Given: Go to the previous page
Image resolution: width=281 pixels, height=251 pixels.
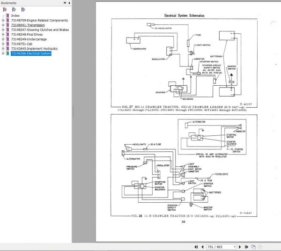Looking at the screenshot, I should (x=202, y=247).
